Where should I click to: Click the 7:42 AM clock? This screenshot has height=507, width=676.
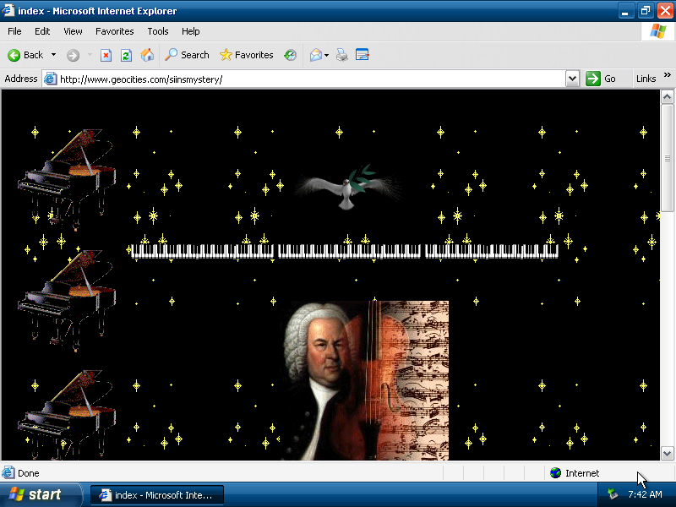click(645, 494)
